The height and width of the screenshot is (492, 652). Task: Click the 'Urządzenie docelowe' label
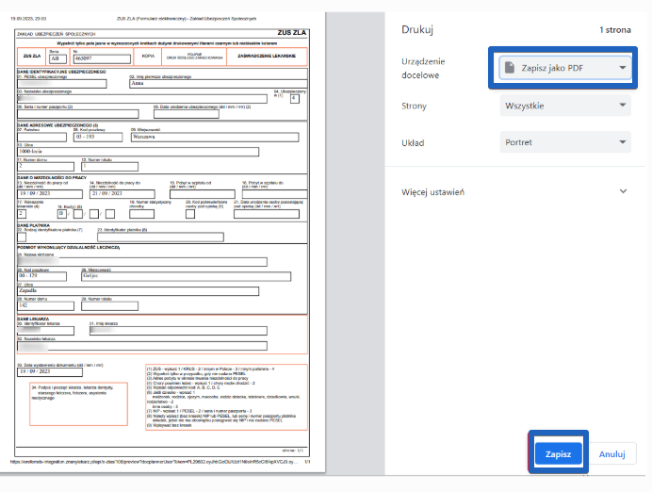(423, 68)
